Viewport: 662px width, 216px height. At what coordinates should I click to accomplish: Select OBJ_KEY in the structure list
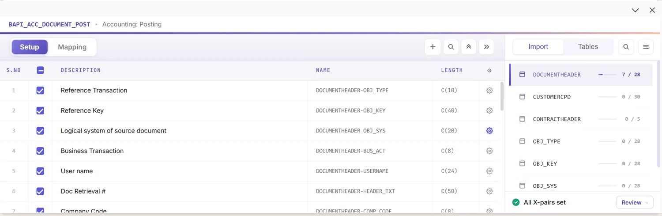tap(581, 163)
